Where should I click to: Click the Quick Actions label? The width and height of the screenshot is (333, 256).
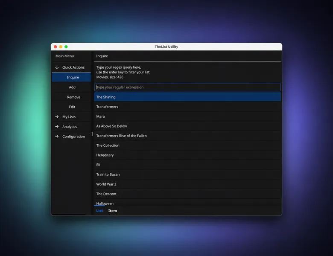click(73, 67)
